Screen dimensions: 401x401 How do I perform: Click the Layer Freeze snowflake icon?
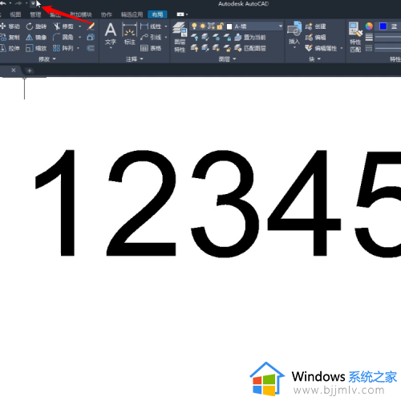(216, 37)
